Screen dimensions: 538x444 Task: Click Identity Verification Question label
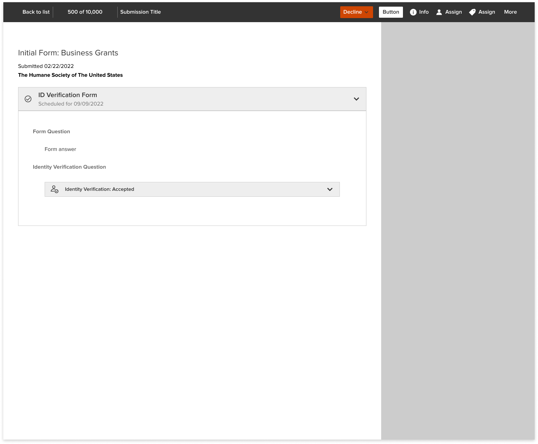click(69, 167)
